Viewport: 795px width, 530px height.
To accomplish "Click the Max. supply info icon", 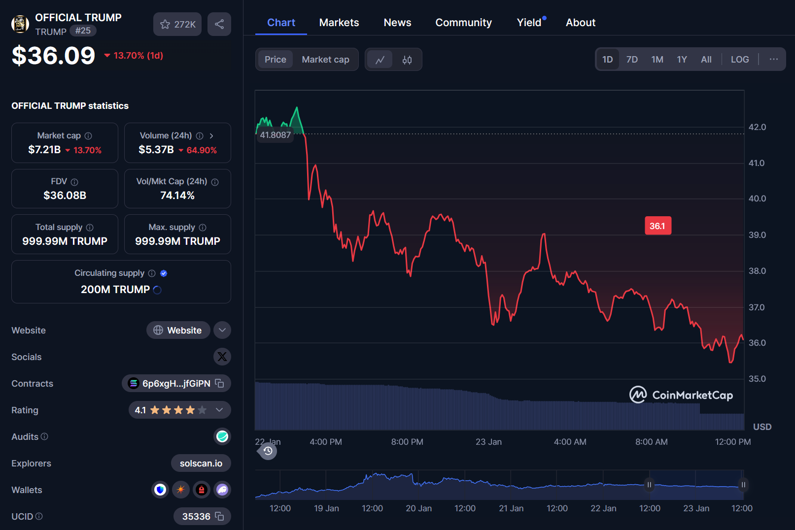I will 203,228.
